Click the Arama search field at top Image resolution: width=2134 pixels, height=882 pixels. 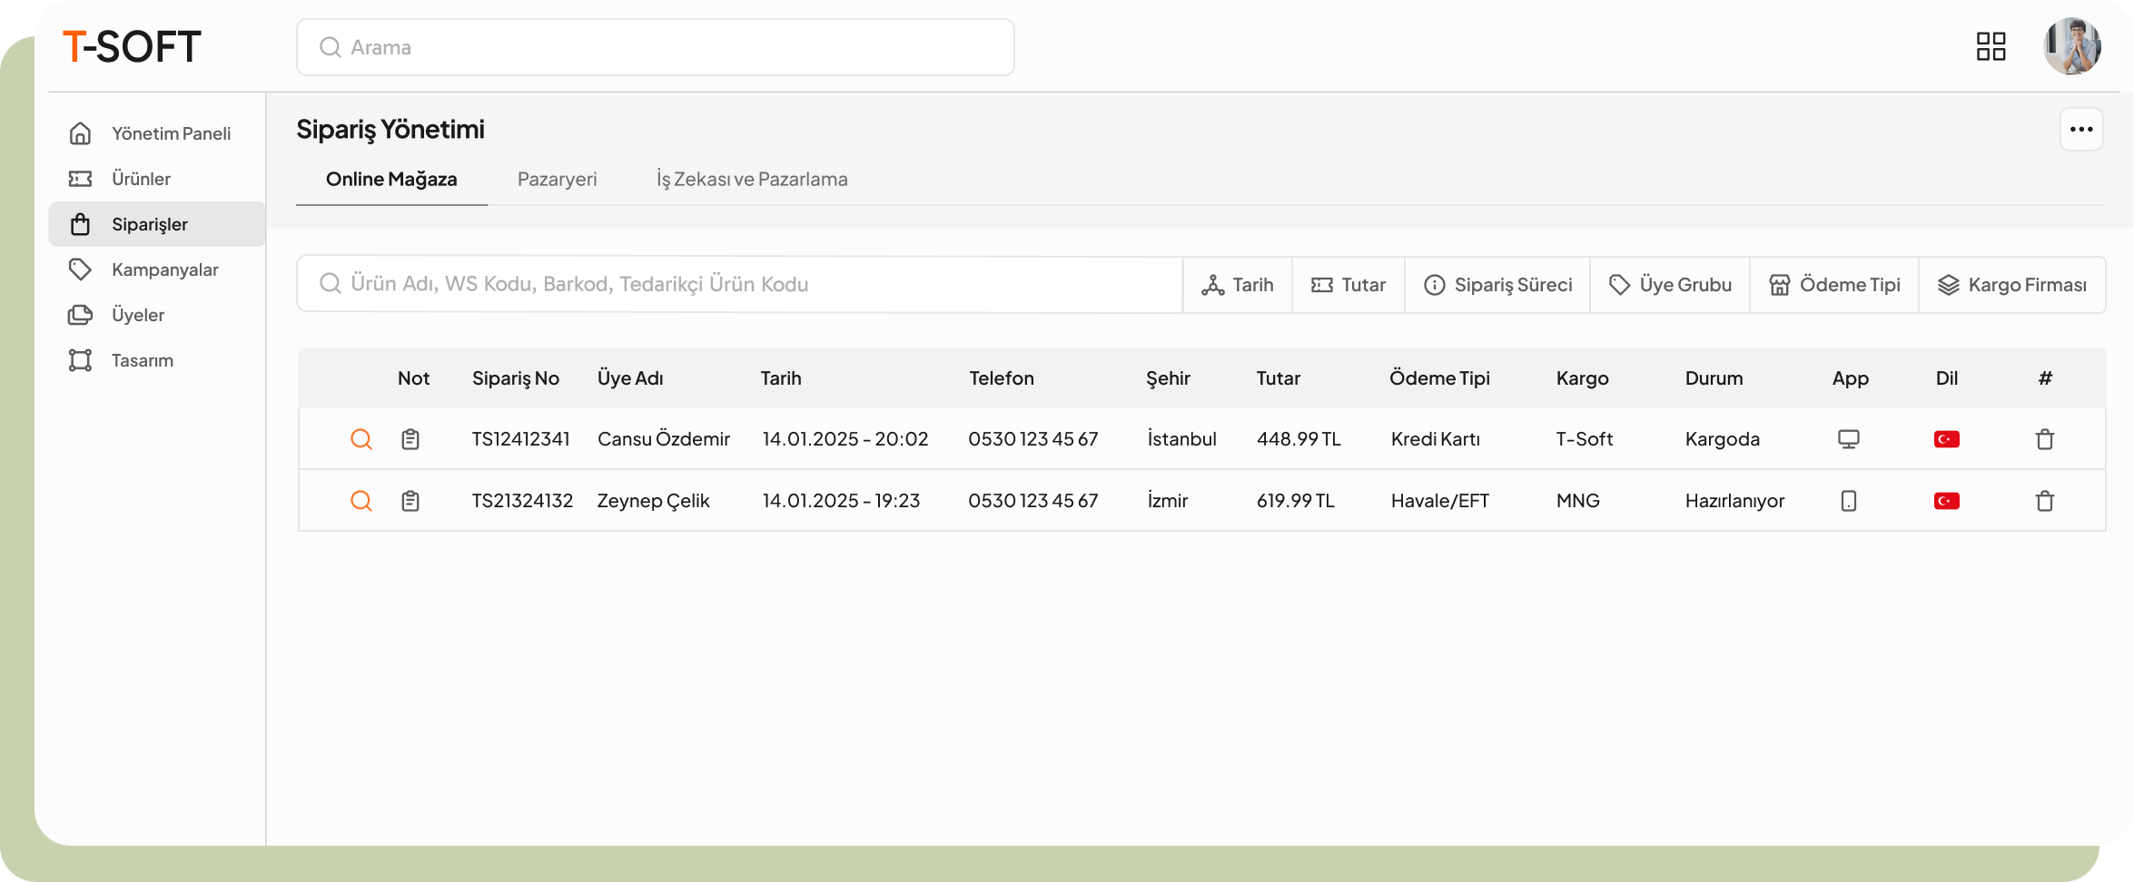click(x=655, y=47)
